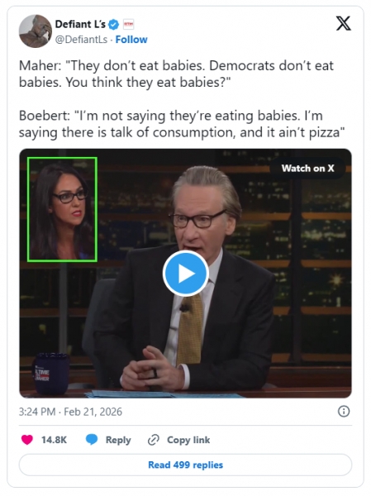Click the Reply text label
The image size is (371, 496).
coord(118,440)
